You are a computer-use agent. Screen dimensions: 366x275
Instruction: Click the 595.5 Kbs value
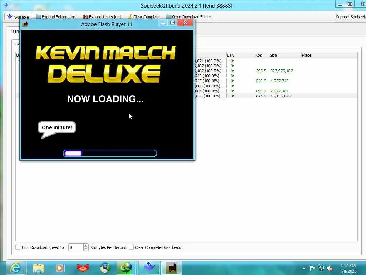pyautogui.click(x=261, y=71)
